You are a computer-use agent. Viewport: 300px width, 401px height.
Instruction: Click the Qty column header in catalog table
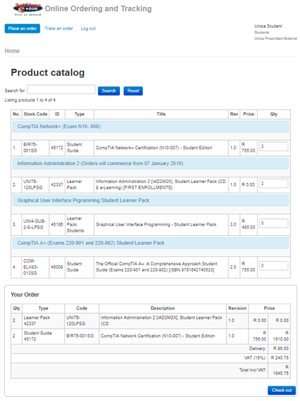(x=274, y=114)
